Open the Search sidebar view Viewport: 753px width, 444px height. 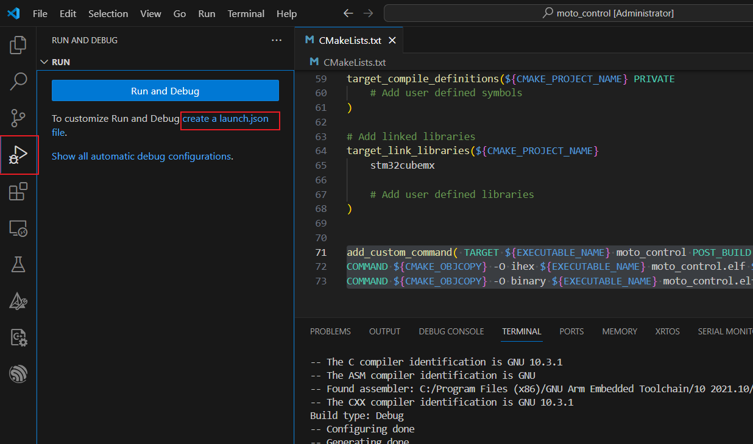18,81
